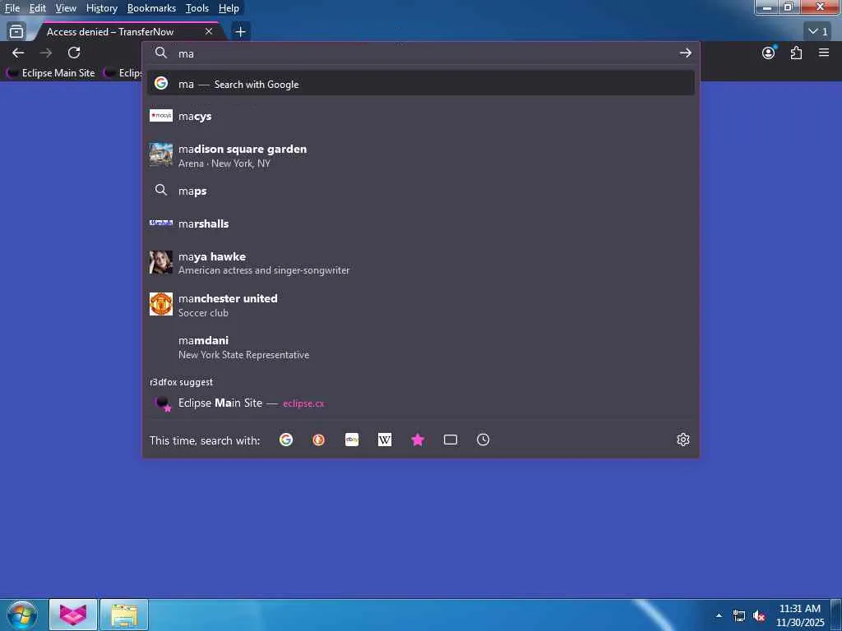Open the File menu

coord(12,8)
